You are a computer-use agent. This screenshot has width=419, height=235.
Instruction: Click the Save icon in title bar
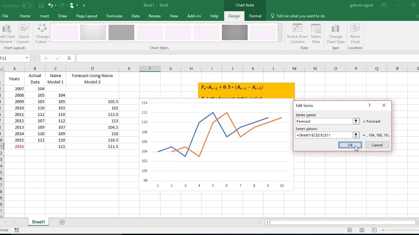41,5
